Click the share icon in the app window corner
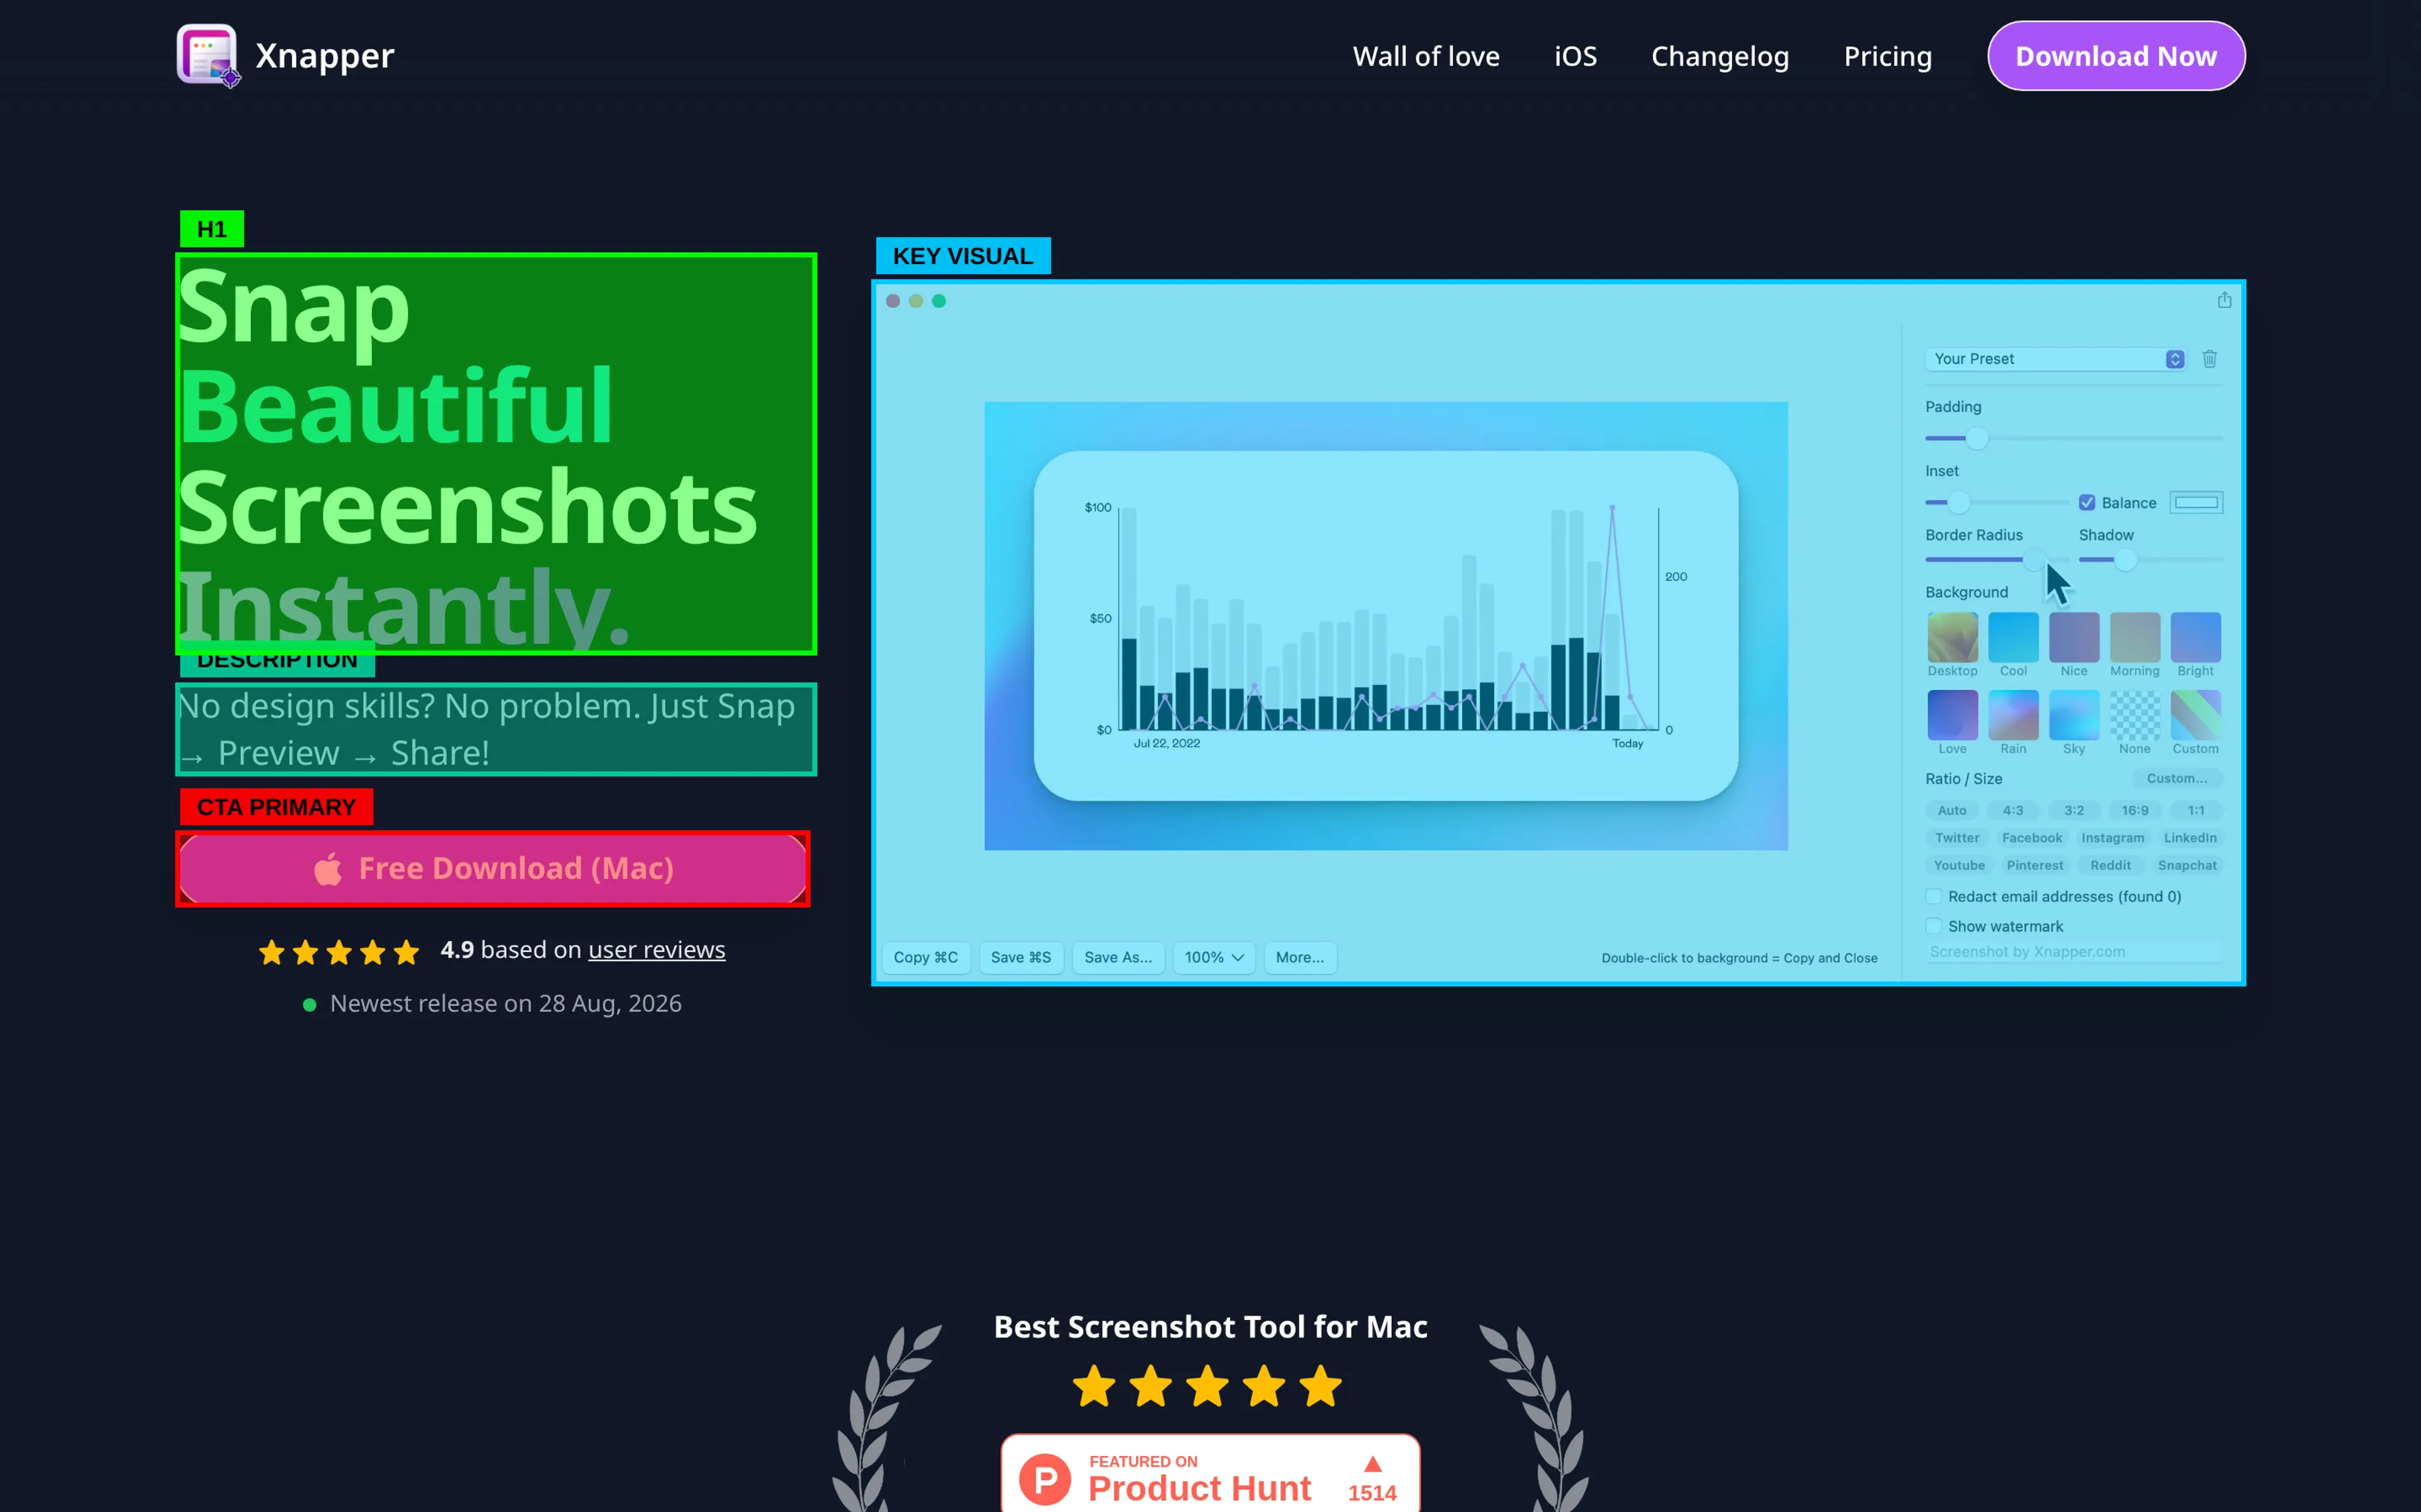 click(2224, 300)
